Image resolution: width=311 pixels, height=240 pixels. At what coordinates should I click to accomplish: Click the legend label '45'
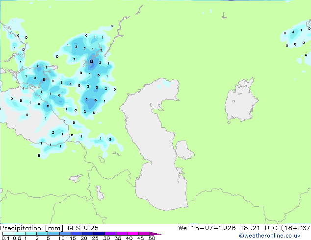pyautogui.click(x=140, y=238)
